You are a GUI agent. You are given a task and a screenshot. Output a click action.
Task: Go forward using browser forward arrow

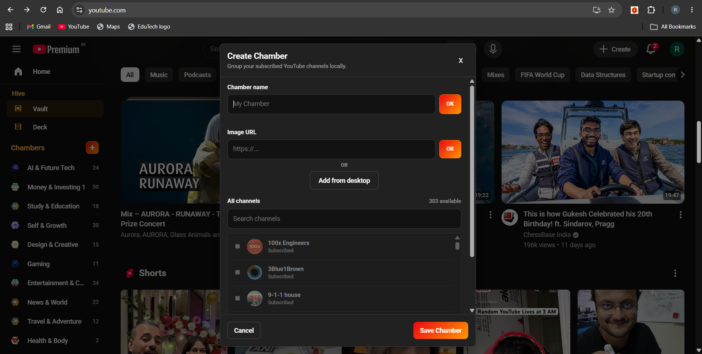[27, 10]
